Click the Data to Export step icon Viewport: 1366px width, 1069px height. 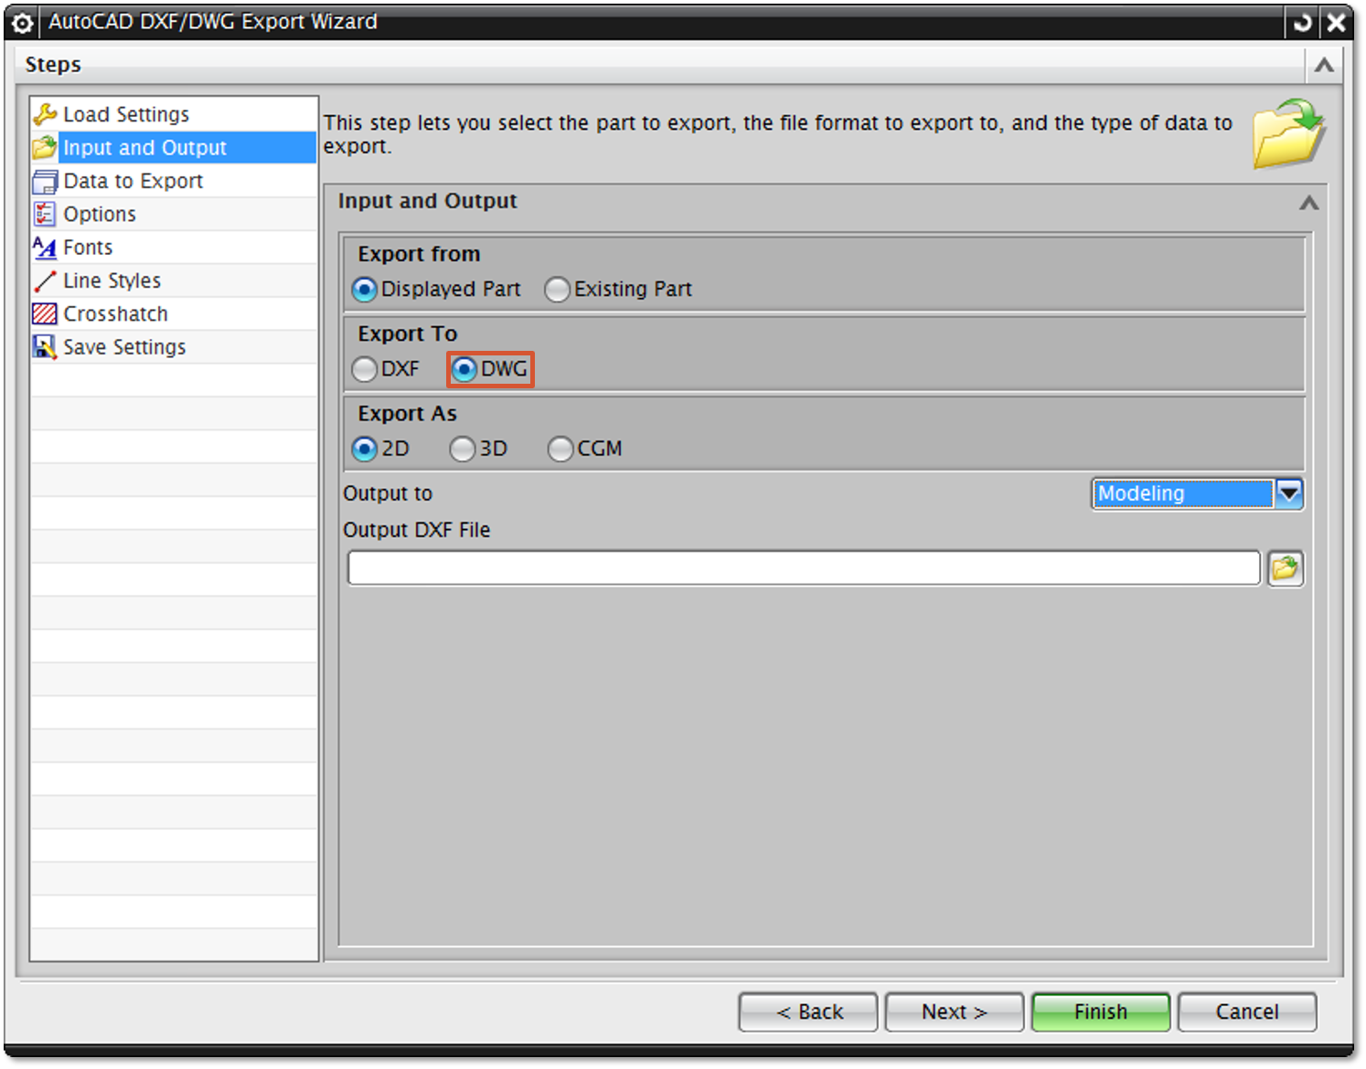tap(45, 182)
